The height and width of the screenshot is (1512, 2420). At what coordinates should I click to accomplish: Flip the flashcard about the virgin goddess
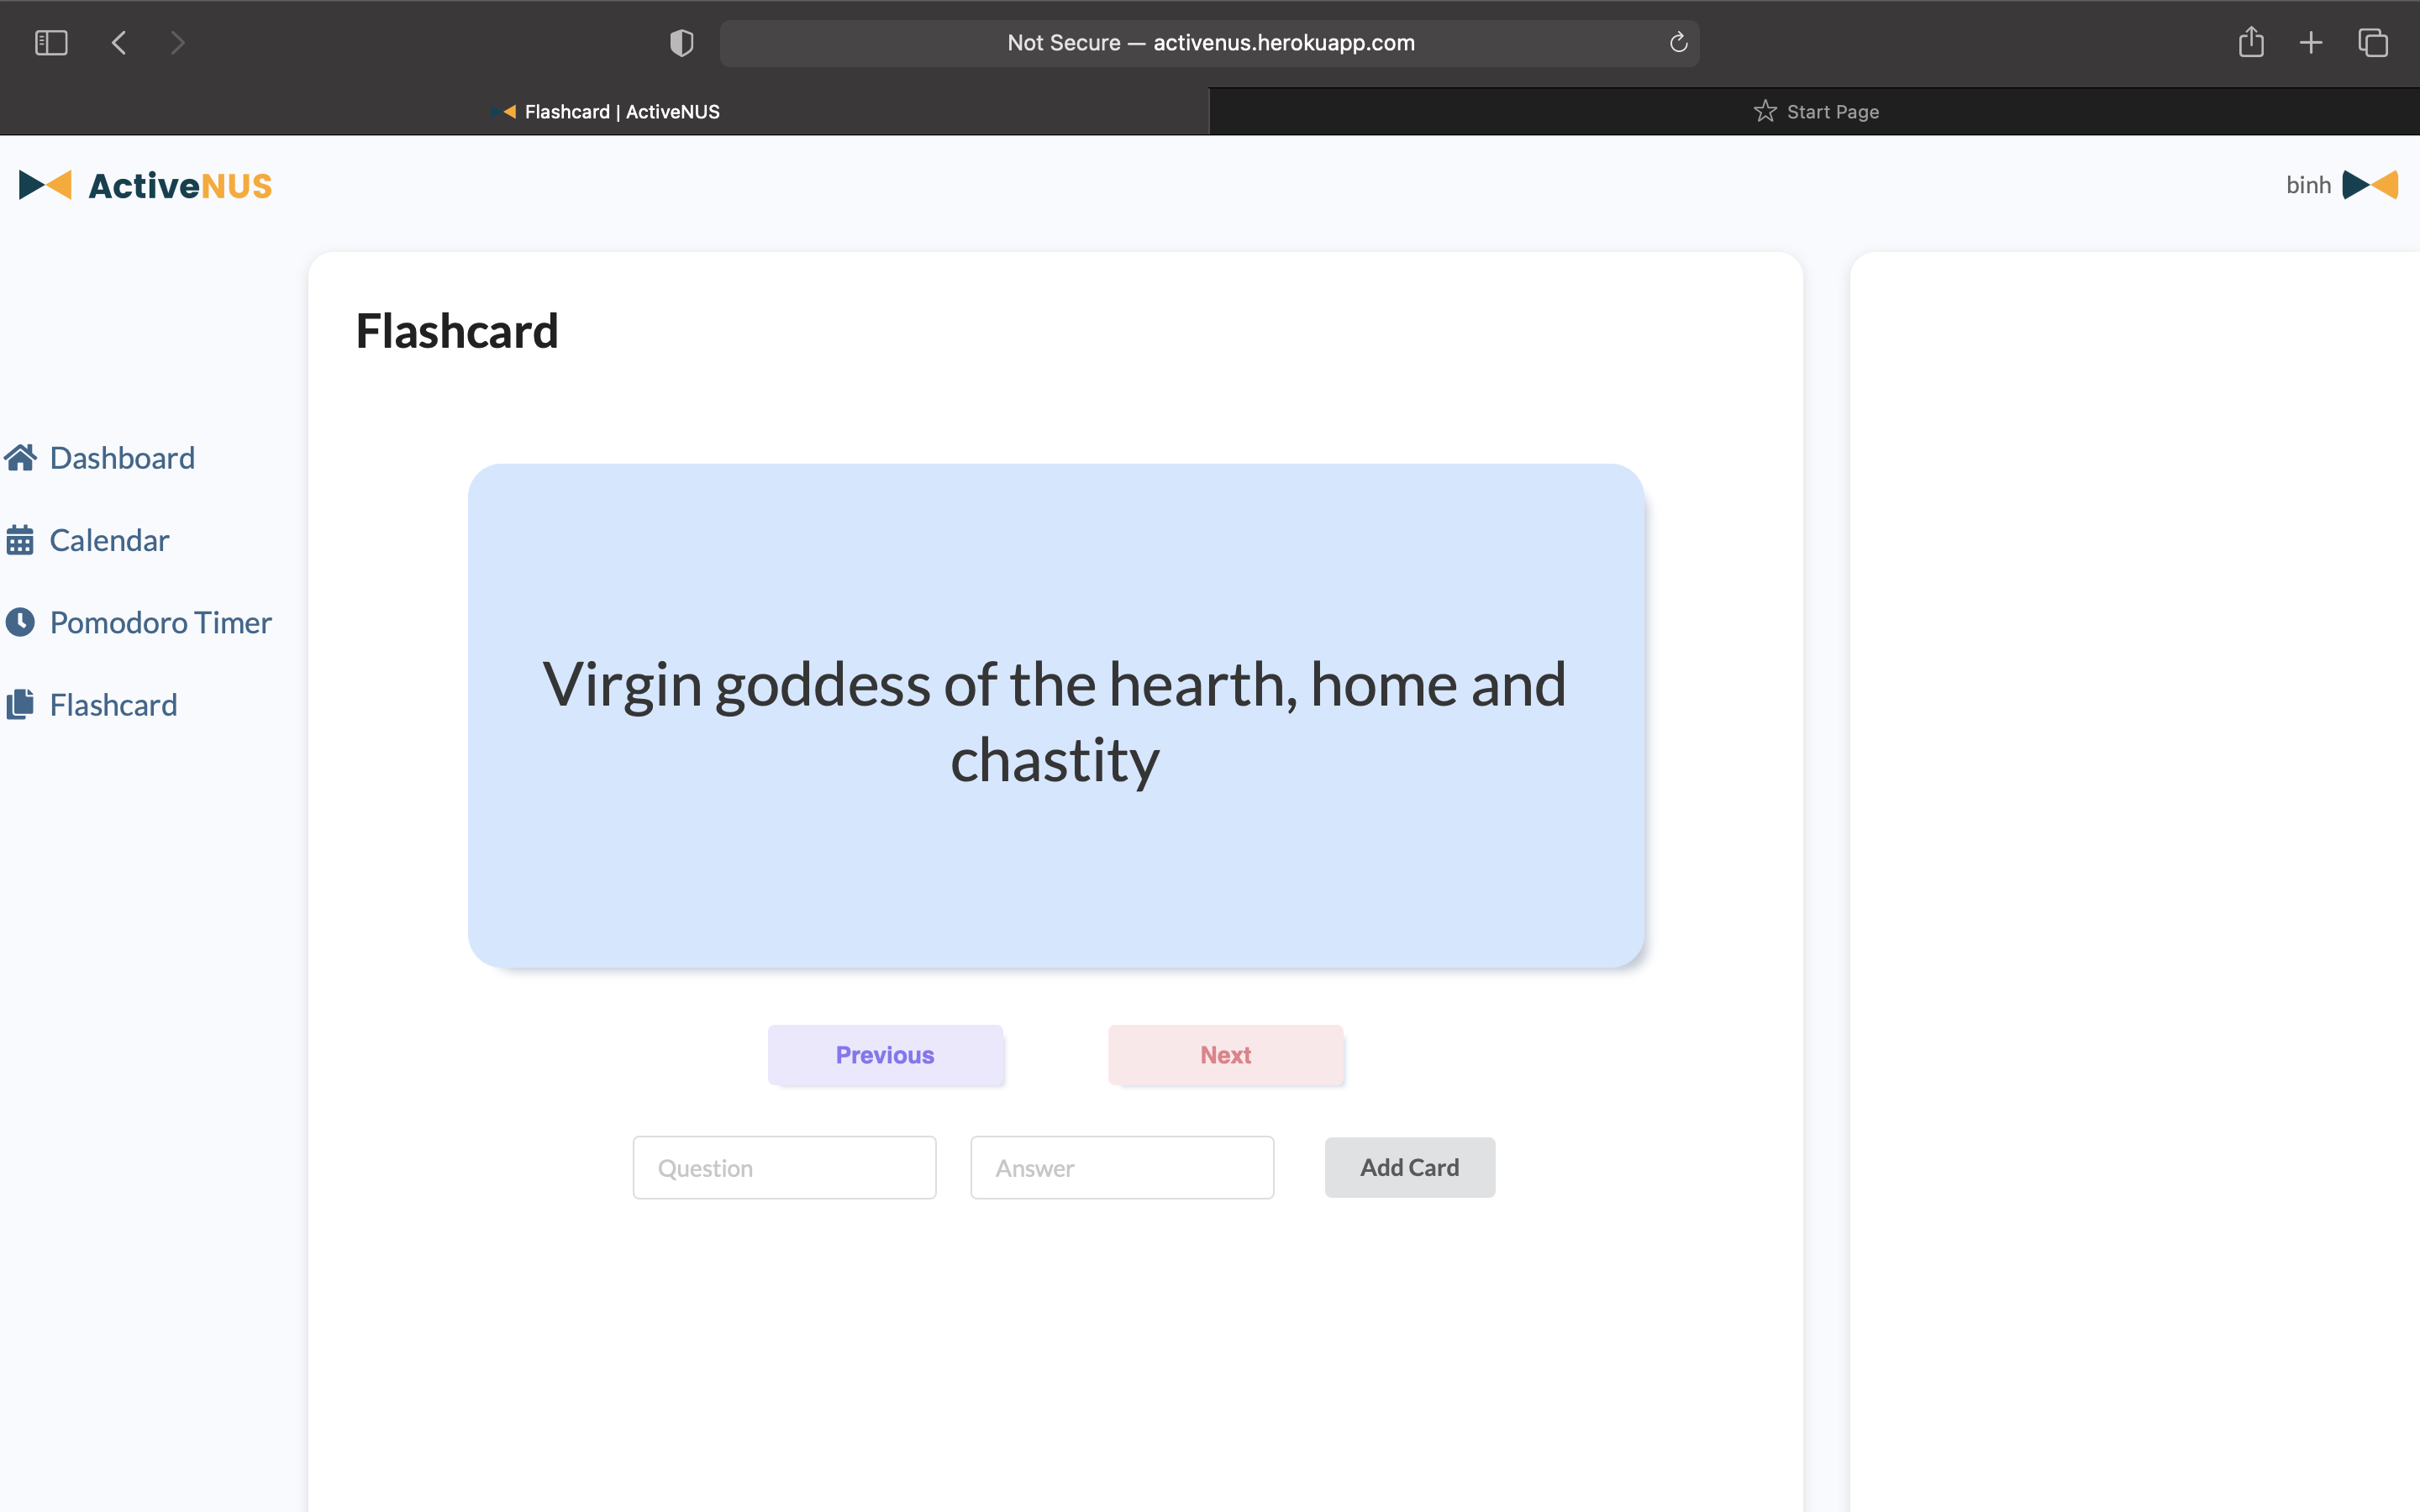(1056, 716)
